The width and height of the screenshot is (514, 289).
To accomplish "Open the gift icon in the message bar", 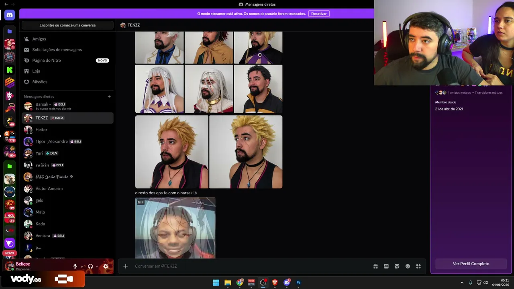I will point(375,266).
